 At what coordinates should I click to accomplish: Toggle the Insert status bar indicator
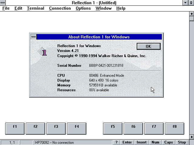coord(142,142)
